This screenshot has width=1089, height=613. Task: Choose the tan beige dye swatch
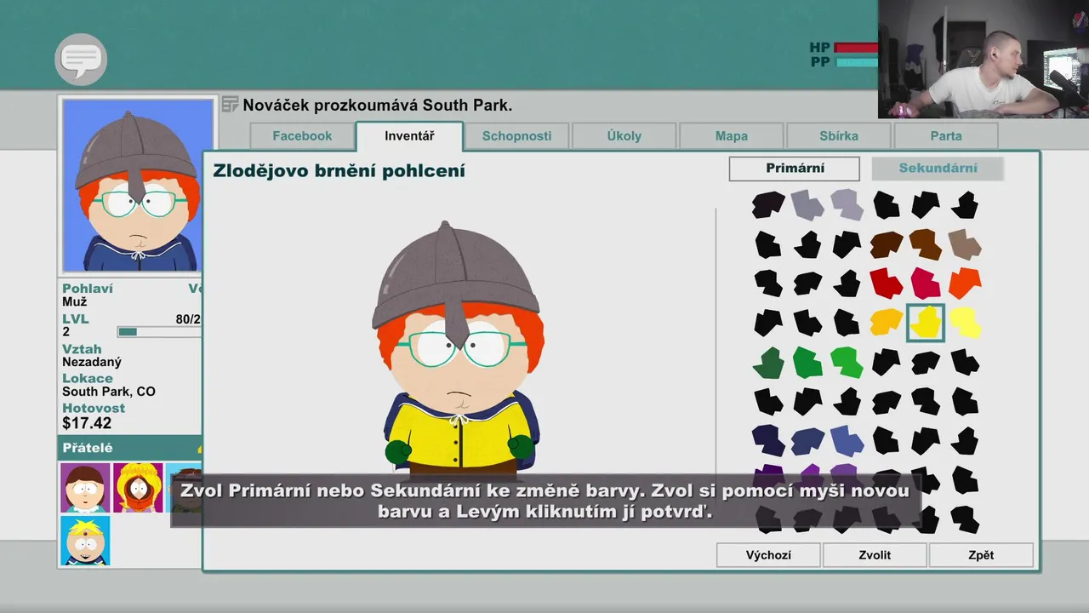(965, 245)
